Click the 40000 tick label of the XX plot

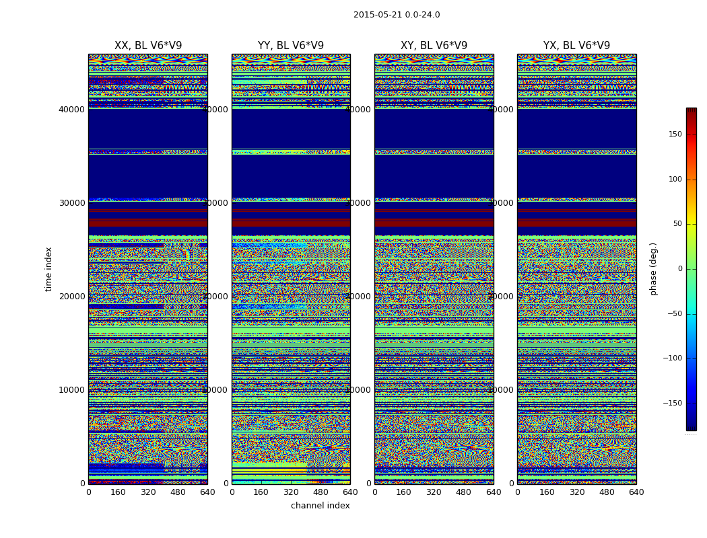[x=72, y=109]
